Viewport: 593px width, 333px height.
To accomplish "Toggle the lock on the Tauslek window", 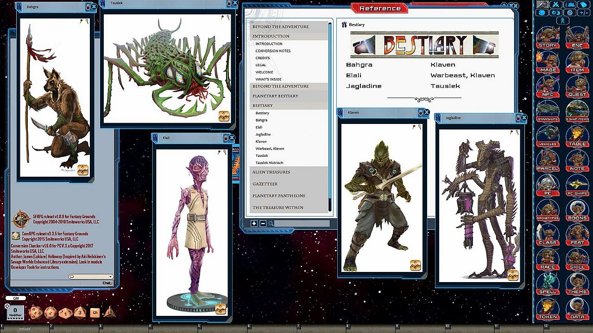I will [229, 3].
